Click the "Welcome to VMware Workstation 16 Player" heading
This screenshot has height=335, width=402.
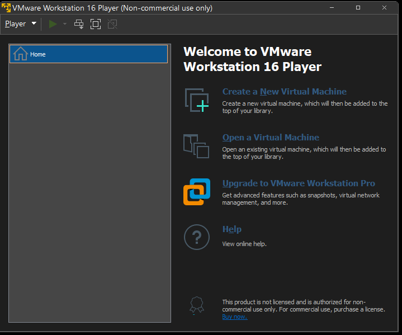pyautogui.click(x=252, y=59)
